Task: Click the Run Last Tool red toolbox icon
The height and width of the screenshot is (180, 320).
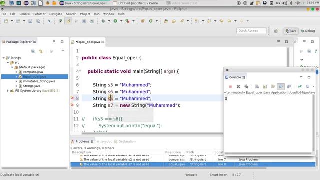Action: click(x=128, y=21)
